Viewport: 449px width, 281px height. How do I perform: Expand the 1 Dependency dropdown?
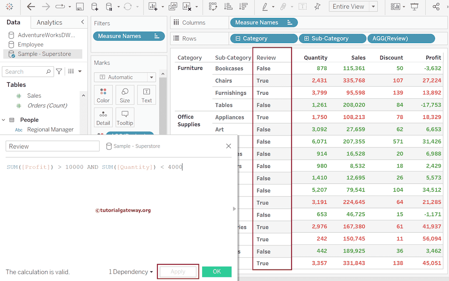pos(131,272)
